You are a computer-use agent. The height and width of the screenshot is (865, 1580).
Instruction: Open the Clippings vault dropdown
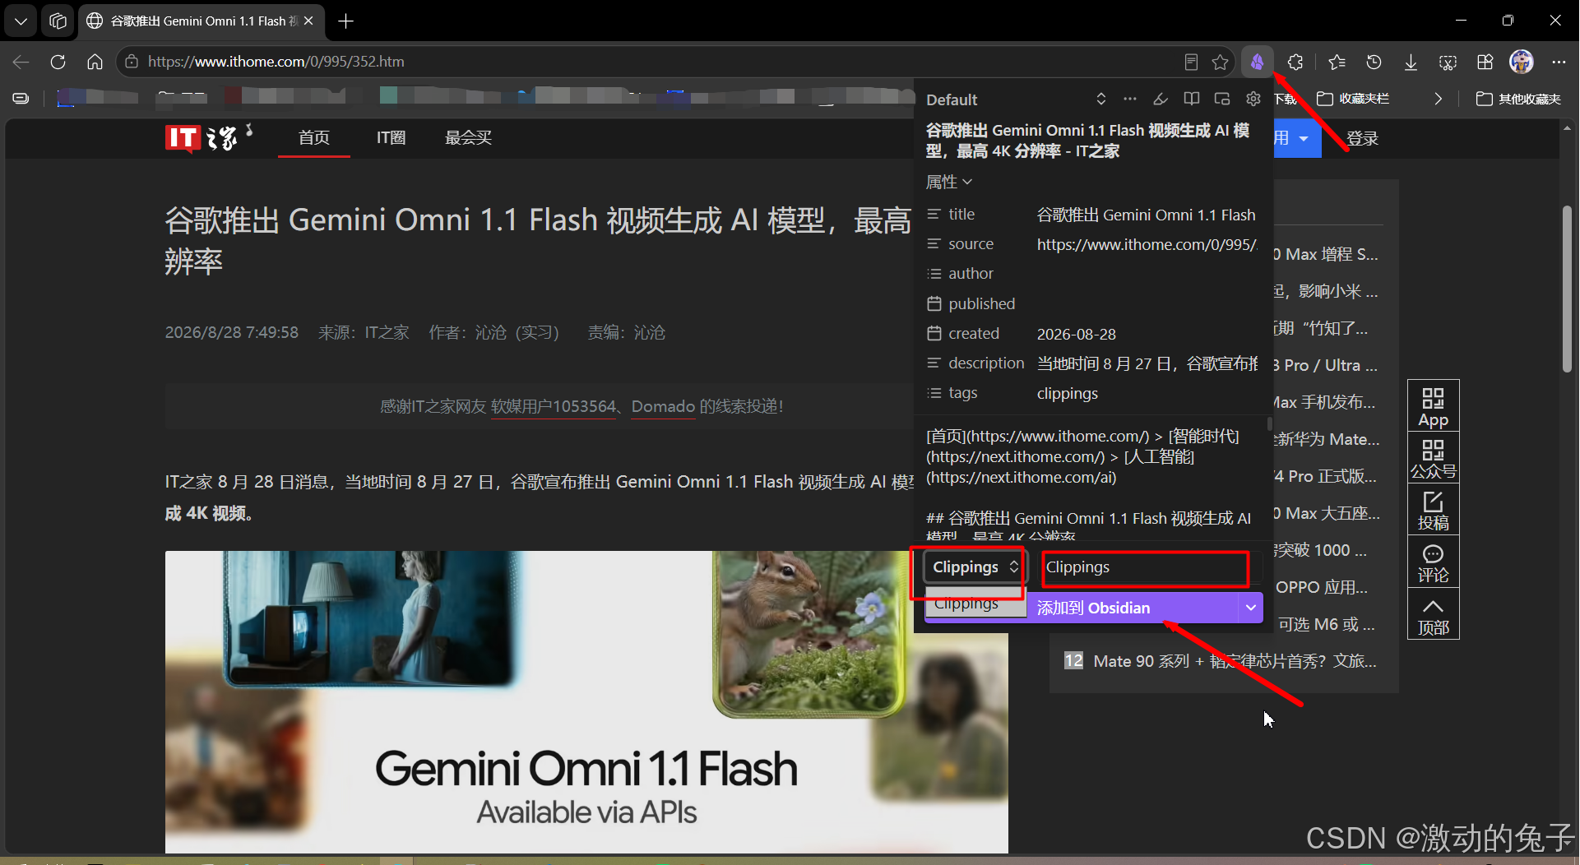(x=975, y=567)
